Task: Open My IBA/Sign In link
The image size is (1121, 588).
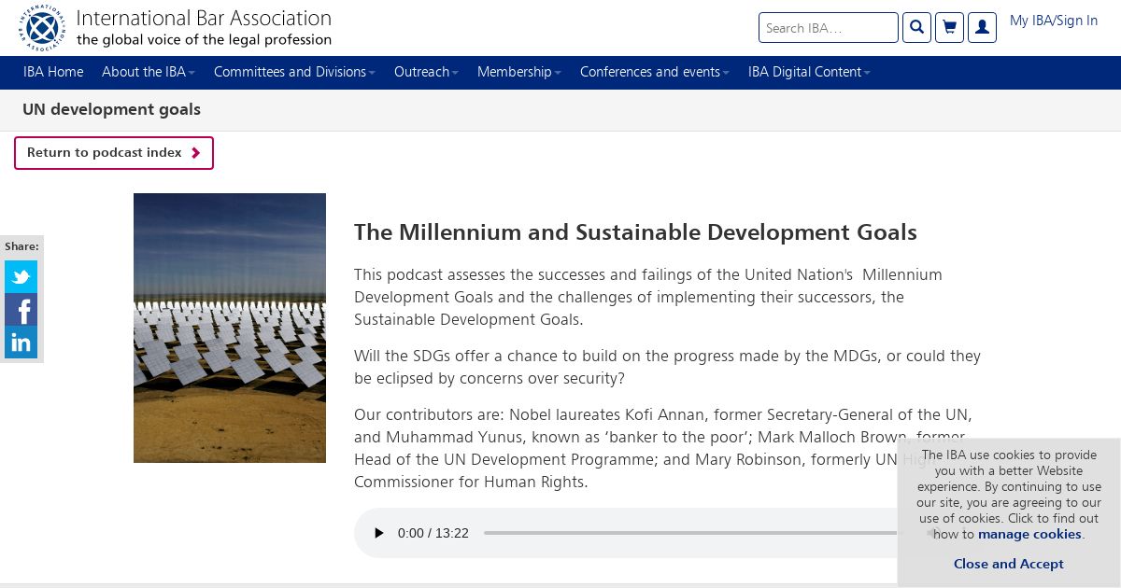Action: [1054, 21]
